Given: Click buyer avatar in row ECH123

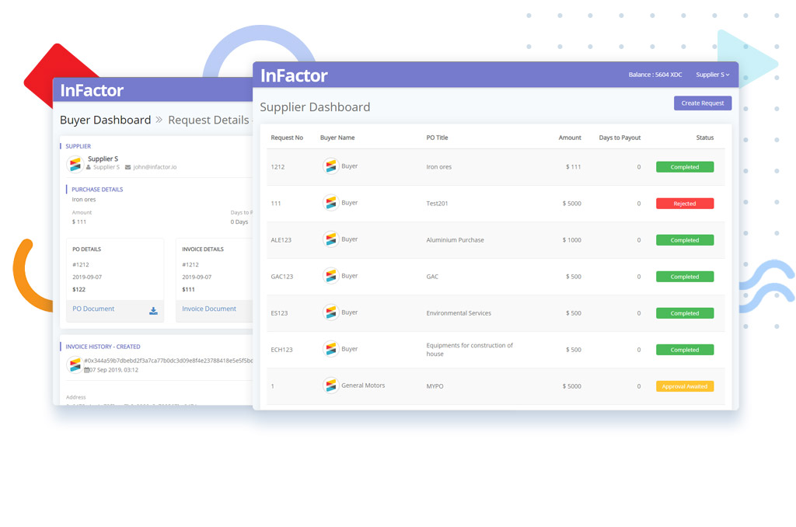Looking at the screenshot, I should point(331,349).
